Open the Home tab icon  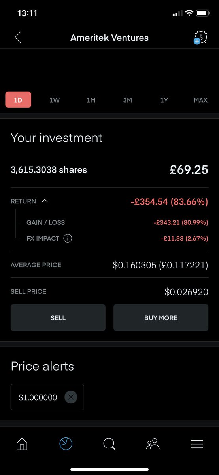pyautogui.click(x=22, y=444)
